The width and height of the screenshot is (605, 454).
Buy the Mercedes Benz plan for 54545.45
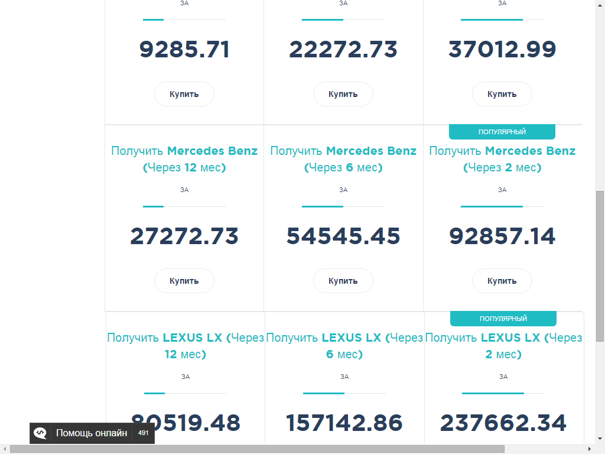(x=343, y=281)
